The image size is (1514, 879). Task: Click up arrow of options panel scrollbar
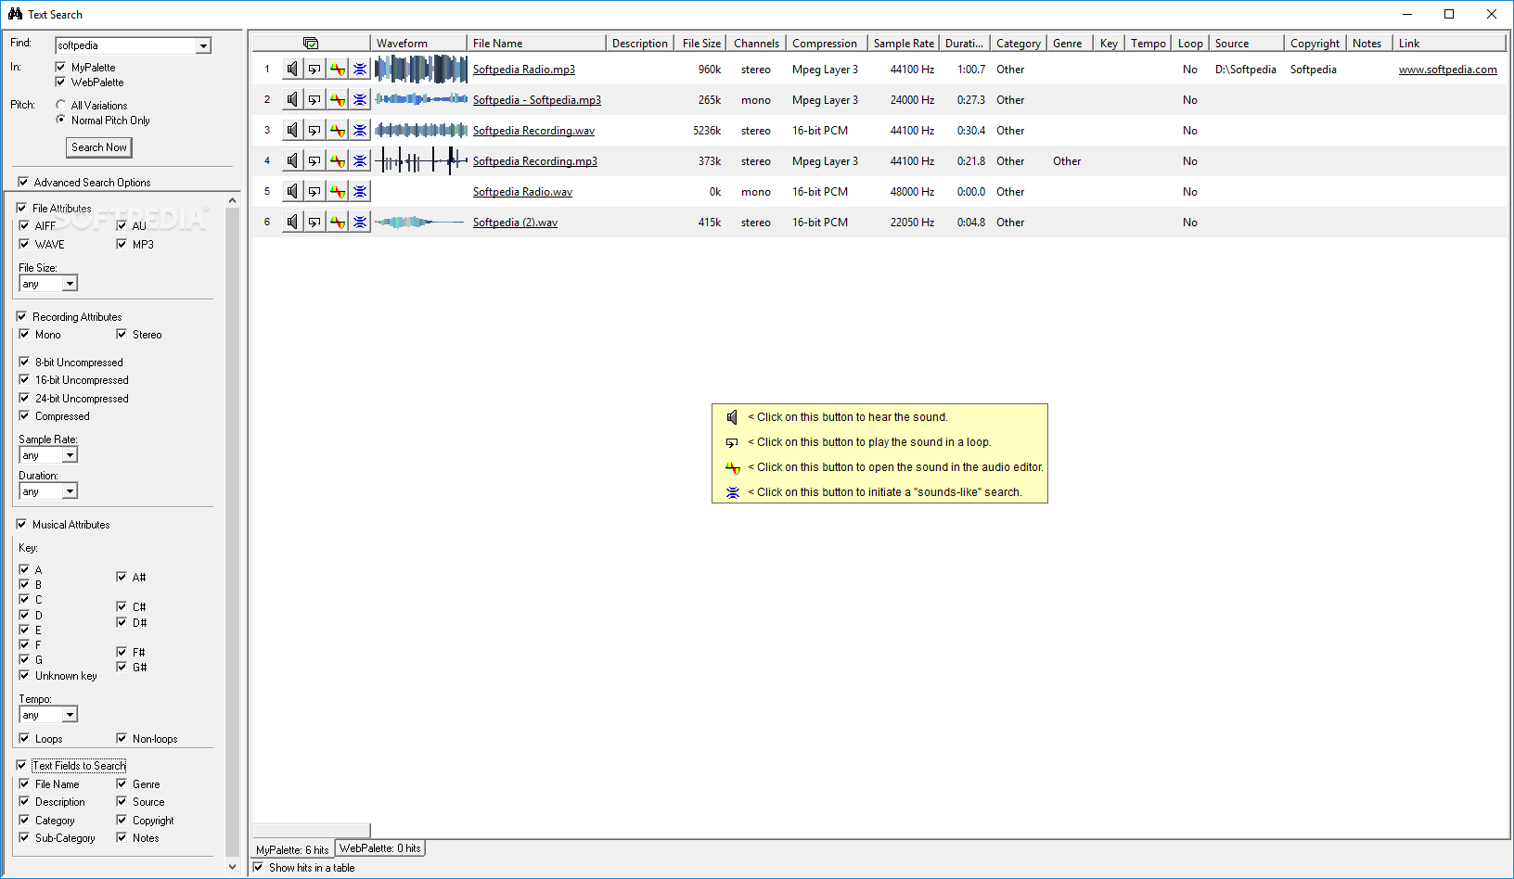232,200
